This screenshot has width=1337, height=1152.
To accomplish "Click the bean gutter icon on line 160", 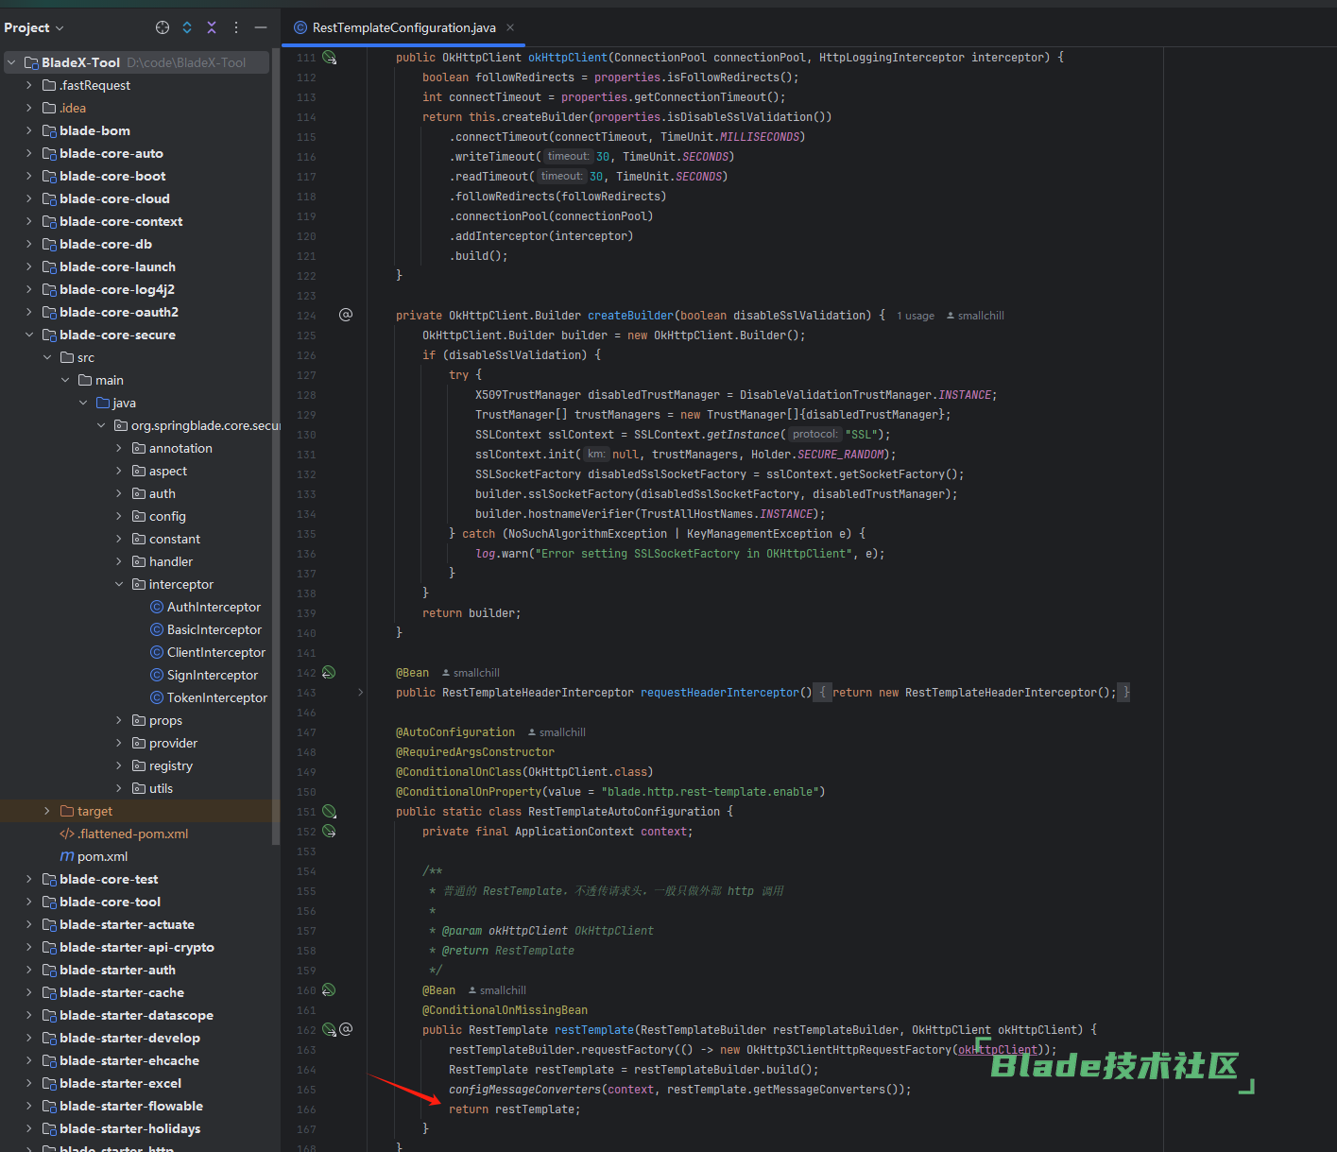I will (x=329, y=990).
